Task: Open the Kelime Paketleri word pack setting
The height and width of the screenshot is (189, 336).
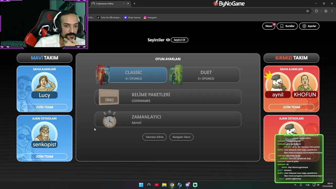Action: point(168,97)
